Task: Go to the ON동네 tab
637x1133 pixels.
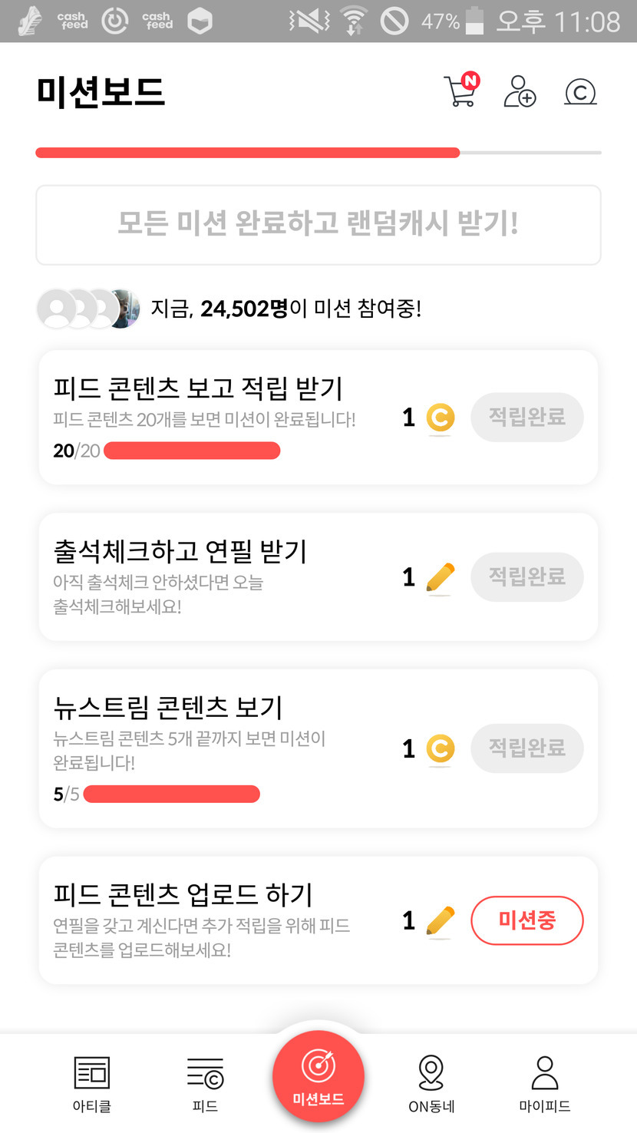Action: click(431, 1082)
